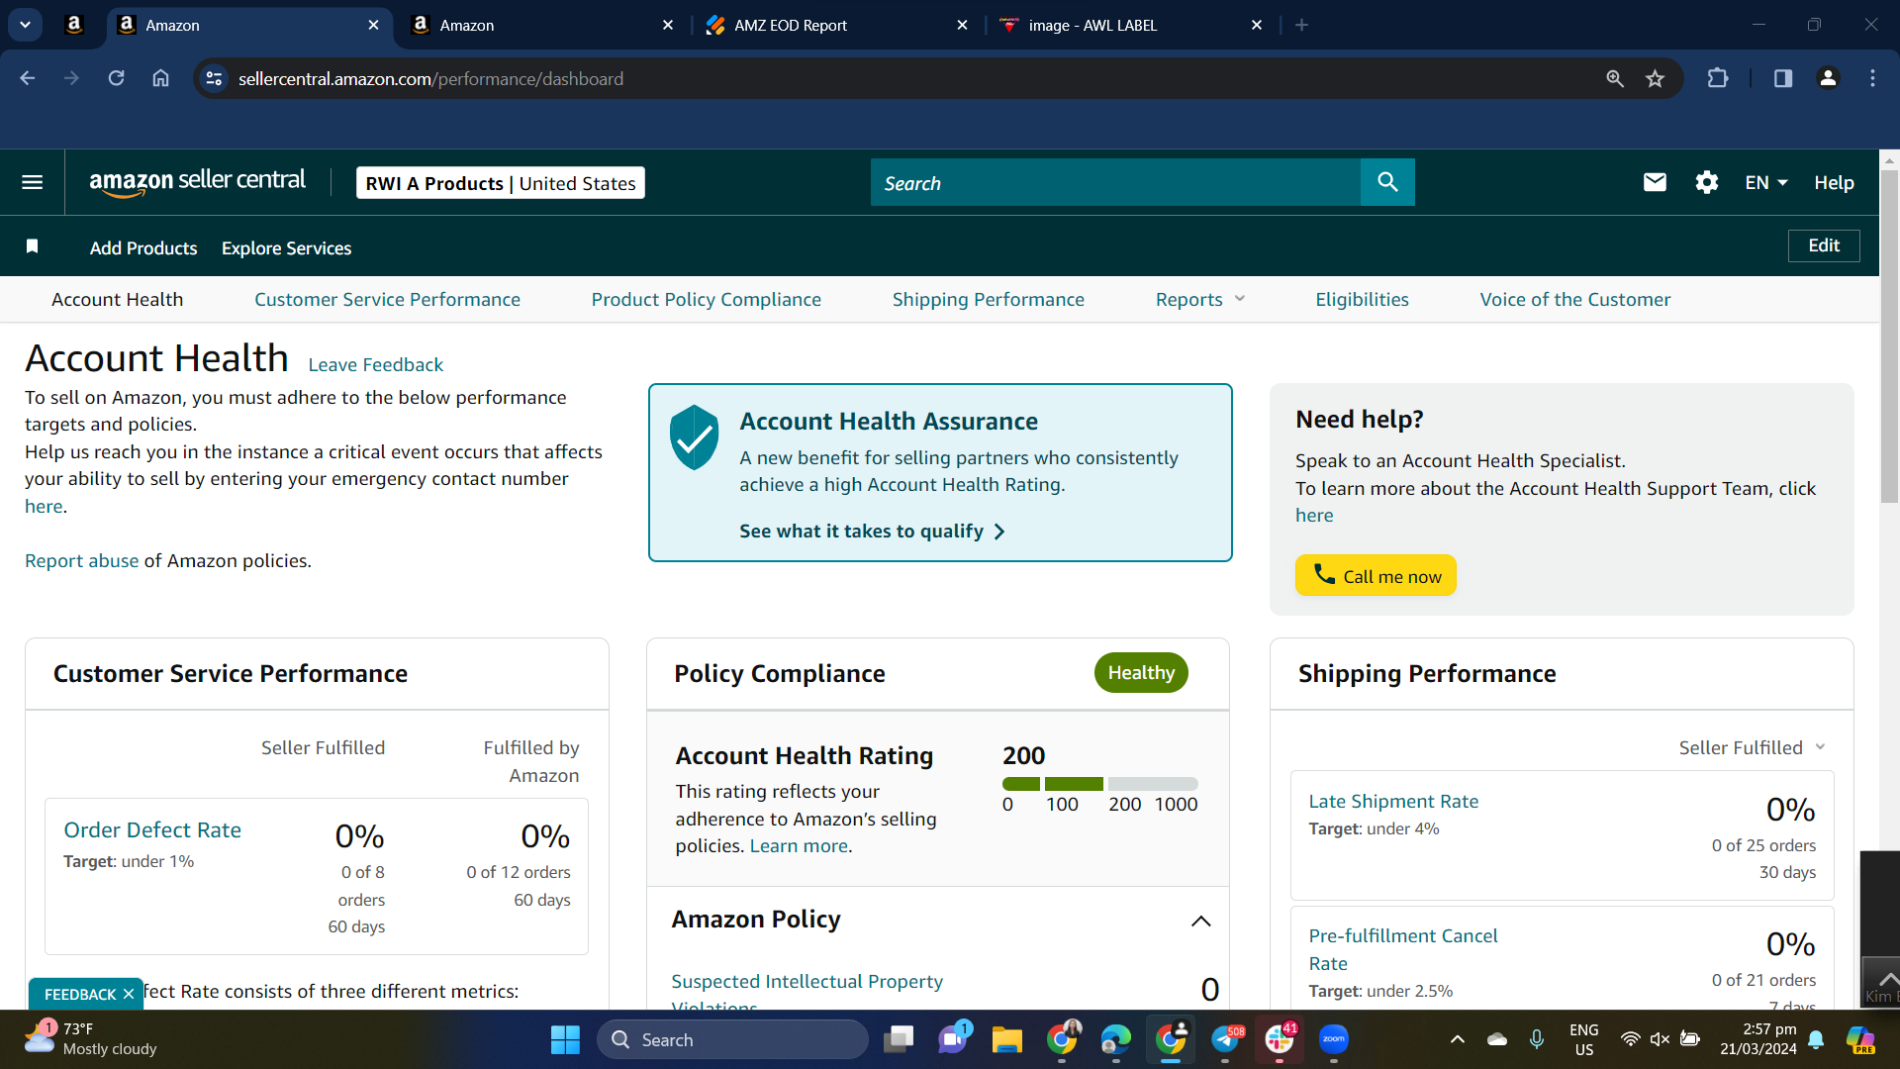Open the tab search dropdown
The image size is (1900, 1069).
[26, 25]
